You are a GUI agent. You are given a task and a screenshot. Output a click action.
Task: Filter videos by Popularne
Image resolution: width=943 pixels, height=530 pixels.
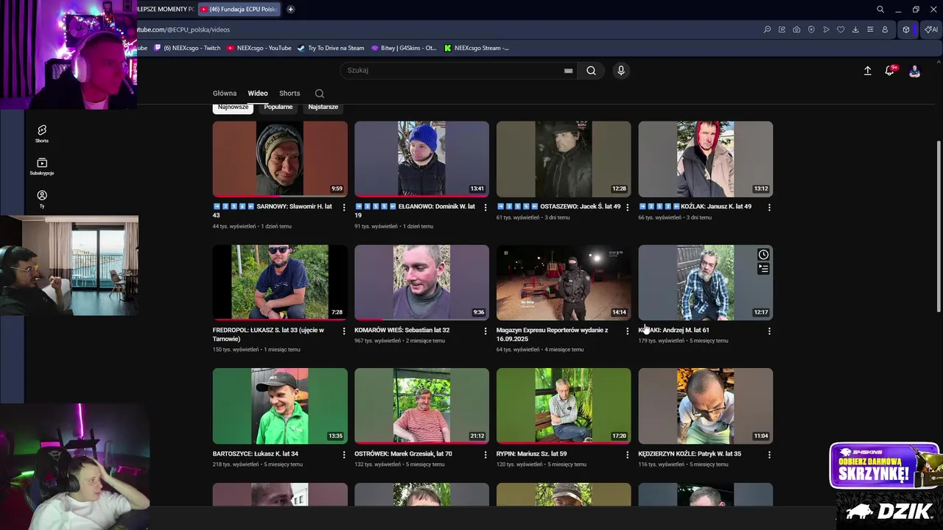[x=278, y=107]
